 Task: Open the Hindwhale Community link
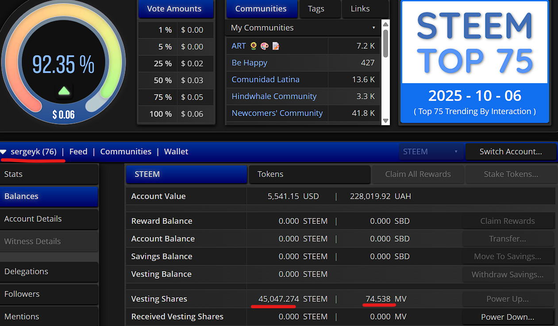pos(274,96)
